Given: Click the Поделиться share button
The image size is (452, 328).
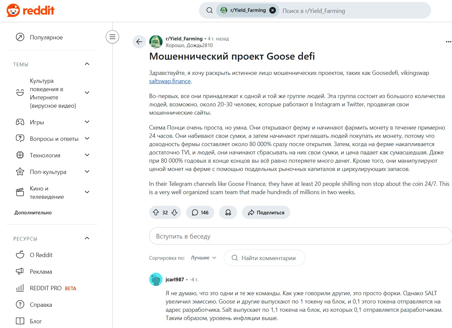Looking at the screenshot, I should [266, 212].
